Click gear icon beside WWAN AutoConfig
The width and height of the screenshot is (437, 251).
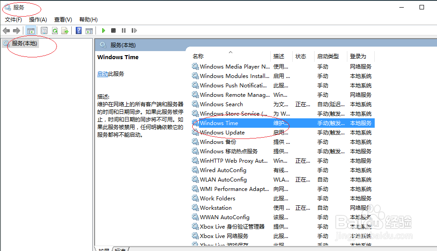(195, 217)
